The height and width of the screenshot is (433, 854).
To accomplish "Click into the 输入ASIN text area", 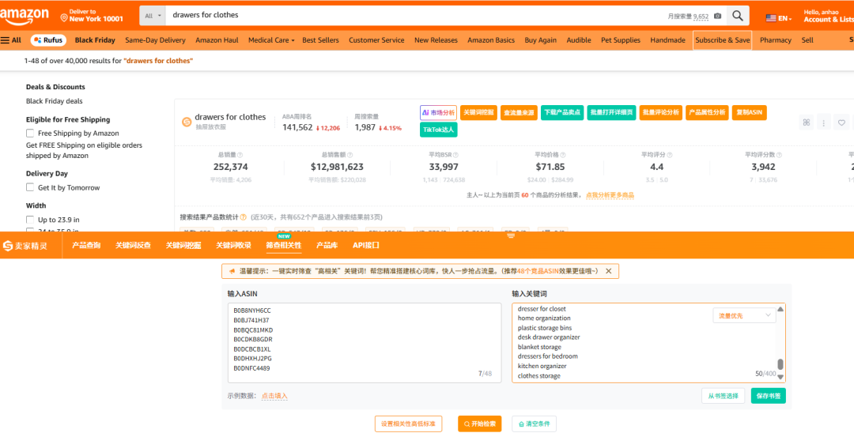I will 365,343.
